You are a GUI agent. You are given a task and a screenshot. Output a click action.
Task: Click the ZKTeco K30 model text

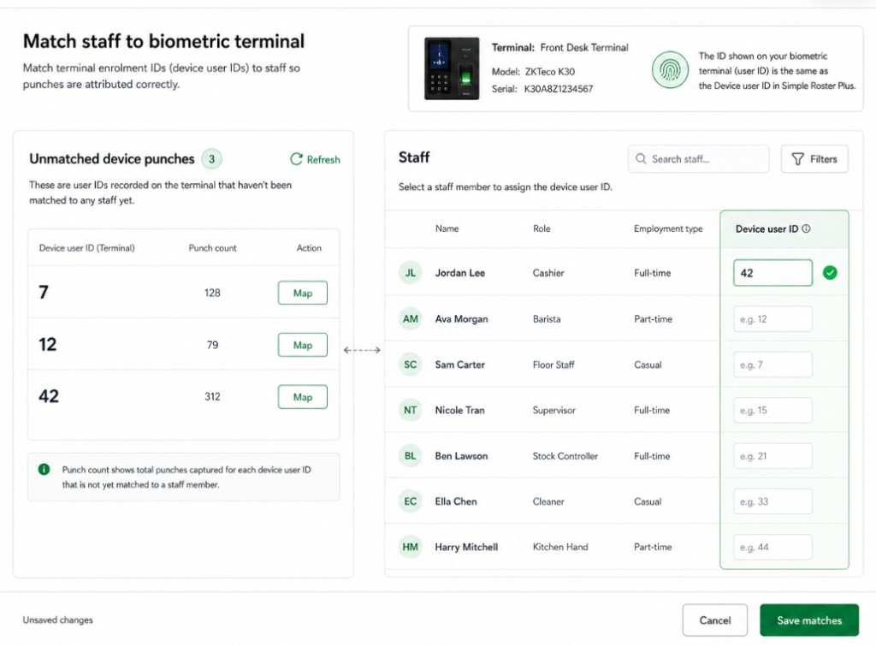pyautogui.click(x=550, y=72)
